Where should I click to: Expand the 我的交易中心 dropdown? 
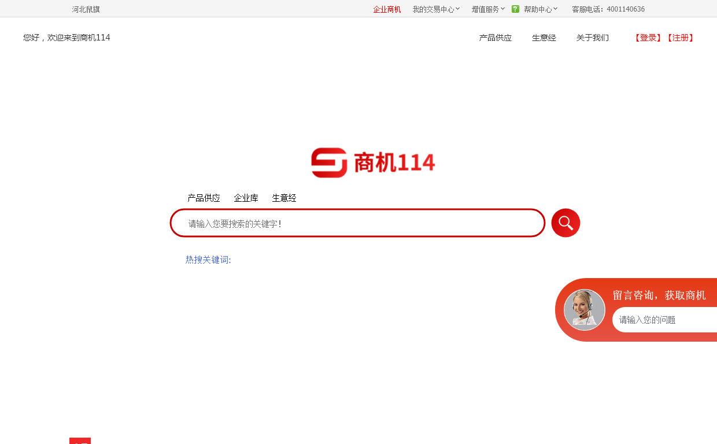click(x=437, y=9)
